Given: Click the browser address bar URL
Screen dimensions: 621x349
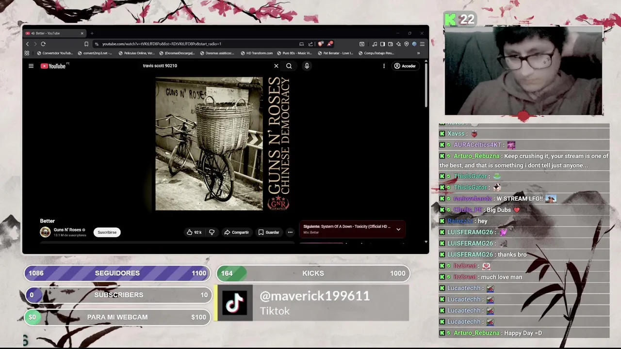Looking at the screenshot, I should pos(162,44).
